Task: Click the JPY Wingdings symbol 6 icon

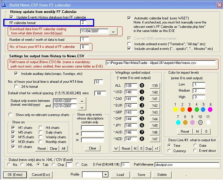Action: 142,125
